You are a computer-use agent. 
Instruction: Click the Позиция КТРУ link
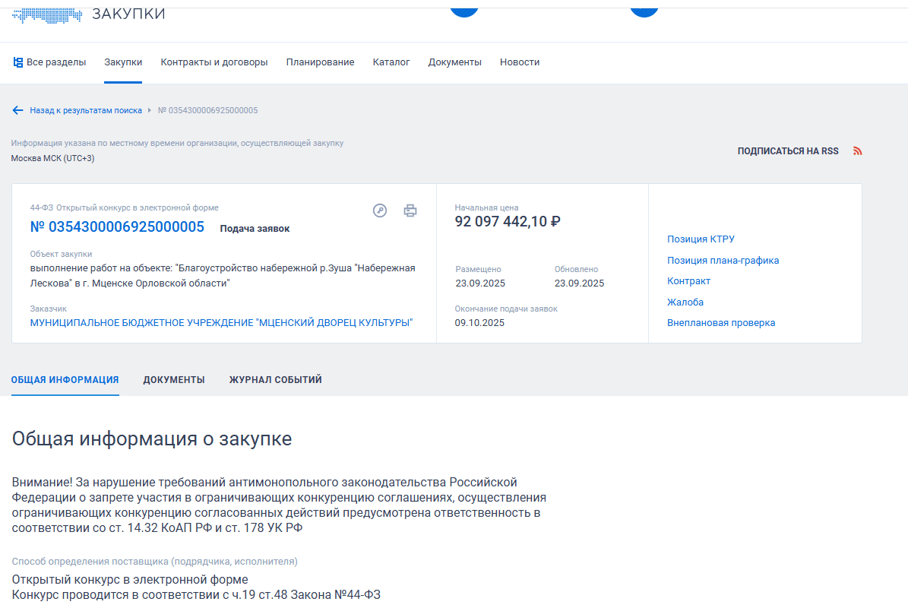[701, 239]
